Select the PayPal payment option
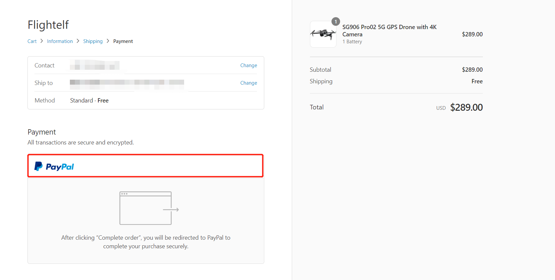 [146, 166]
